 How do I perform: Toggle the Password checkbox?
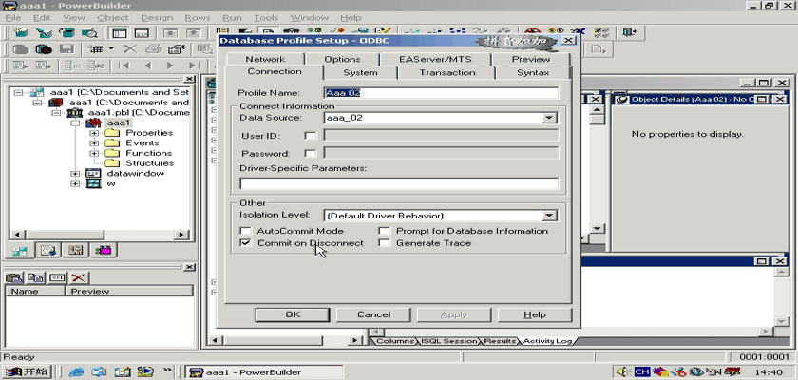point(310,154)
